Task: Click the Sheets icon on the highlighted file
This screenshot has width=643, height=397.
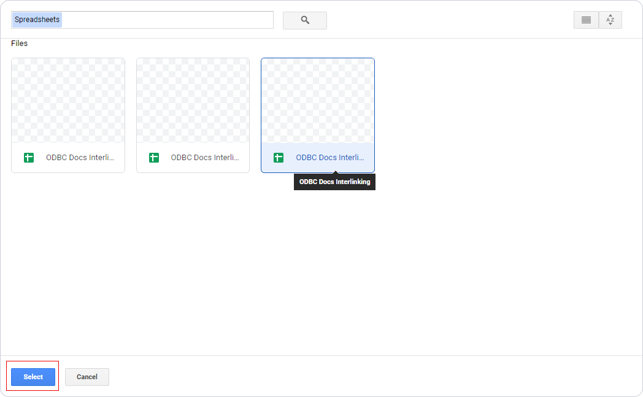Action: coord(279,158)
